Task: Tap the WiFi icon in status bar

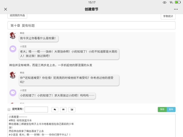Action: pyautogui.click(x=171, y=2)
